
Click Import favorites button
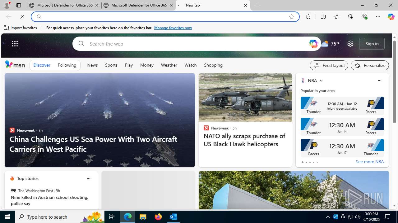(21, 28)
